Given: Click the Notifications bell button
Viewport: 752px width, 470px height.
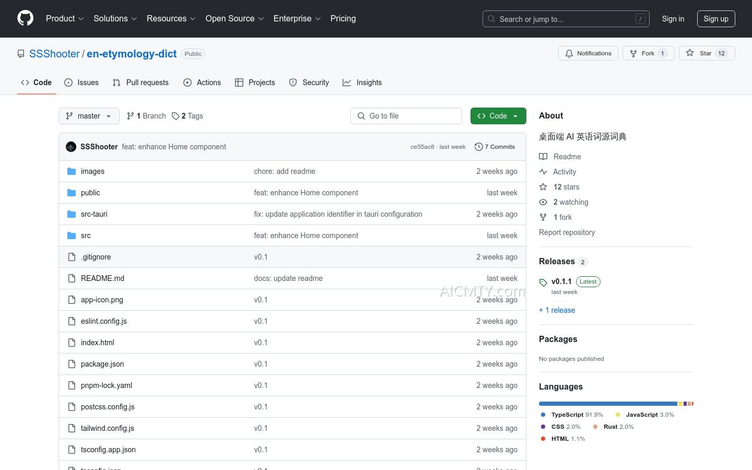Looking at the screenshot, I should (x=588, y=53).
